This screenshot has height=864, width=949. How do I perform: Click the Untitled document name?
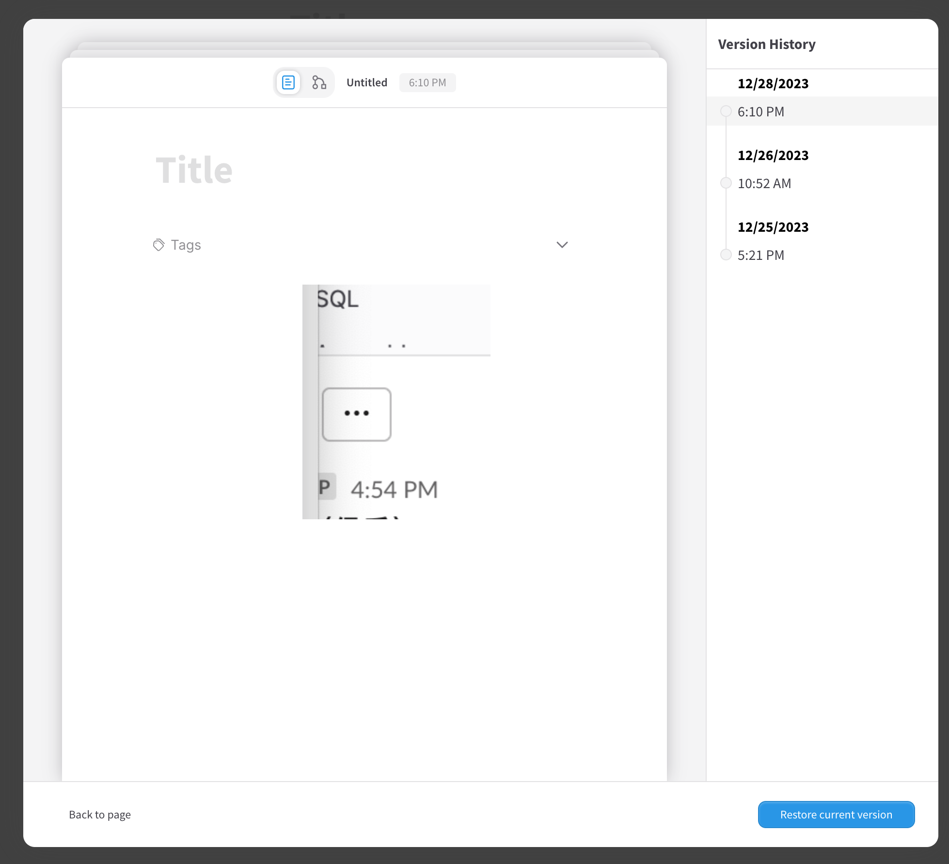click(366, 82)
